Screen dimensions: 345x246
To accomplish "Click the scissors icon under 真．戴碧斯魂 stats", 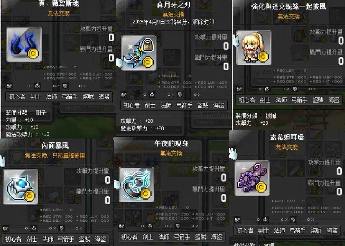I will (x=9, y=86).
